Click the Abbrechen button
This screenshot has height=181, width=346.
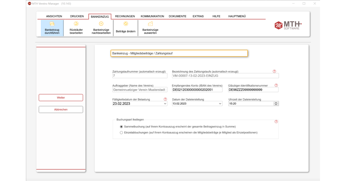pyautogui.click(x=61, y=110)
